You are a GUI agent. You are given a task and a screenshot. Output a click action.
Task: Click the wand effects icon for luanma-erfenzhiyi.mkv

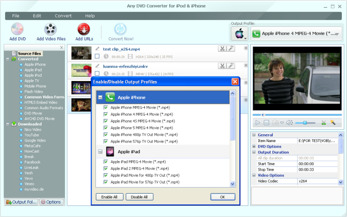[x=231, y=66]
